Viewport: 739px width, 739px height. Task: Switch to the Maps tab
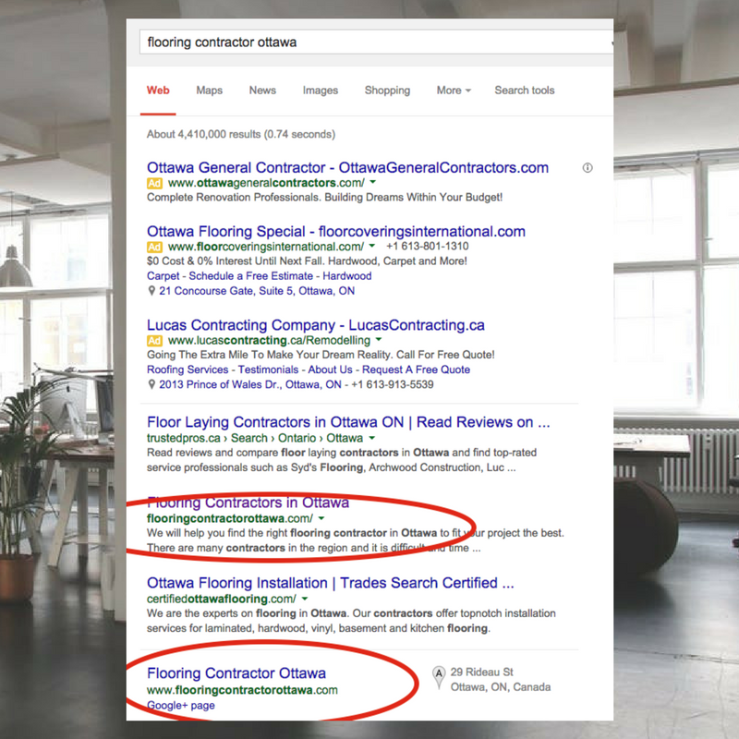coord(209,91)
